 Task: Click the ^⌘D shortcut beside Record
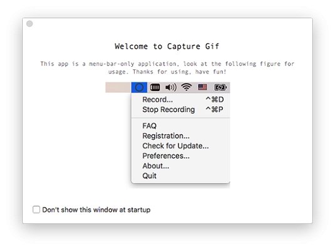click(x=215, y=99)
